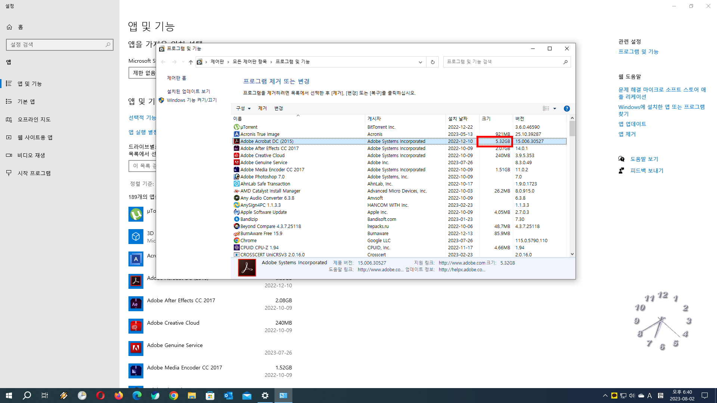This screenshot has height=403, width=717.
Task: Click the 도움말 보기 link
Action: pyautogui.click(x=644, y=159)
